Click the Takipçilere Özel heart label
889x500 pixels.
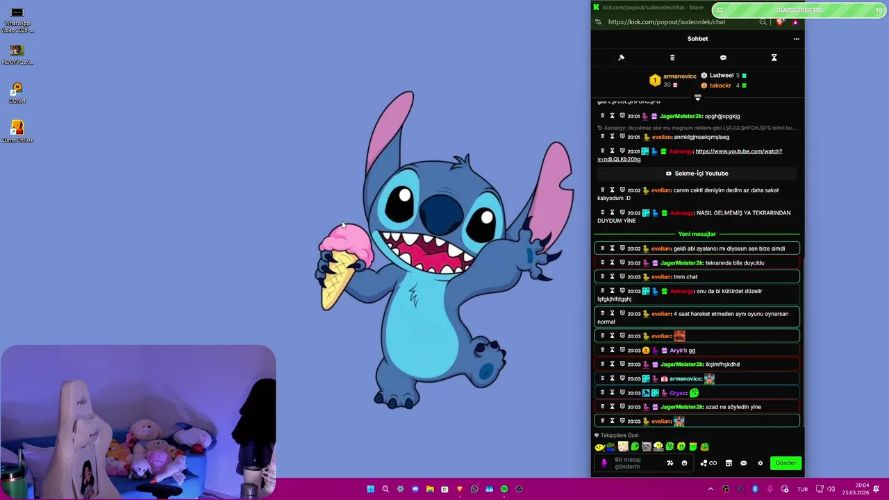tap(615, 435)
